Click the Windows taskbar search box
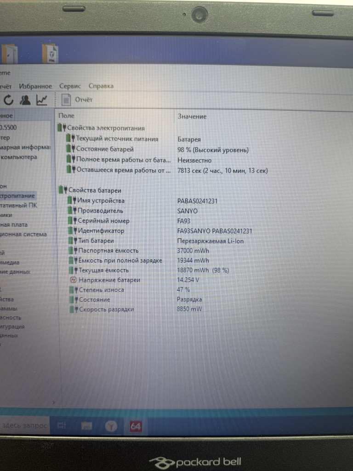This screenshot has width=353, height=471. 24,425
